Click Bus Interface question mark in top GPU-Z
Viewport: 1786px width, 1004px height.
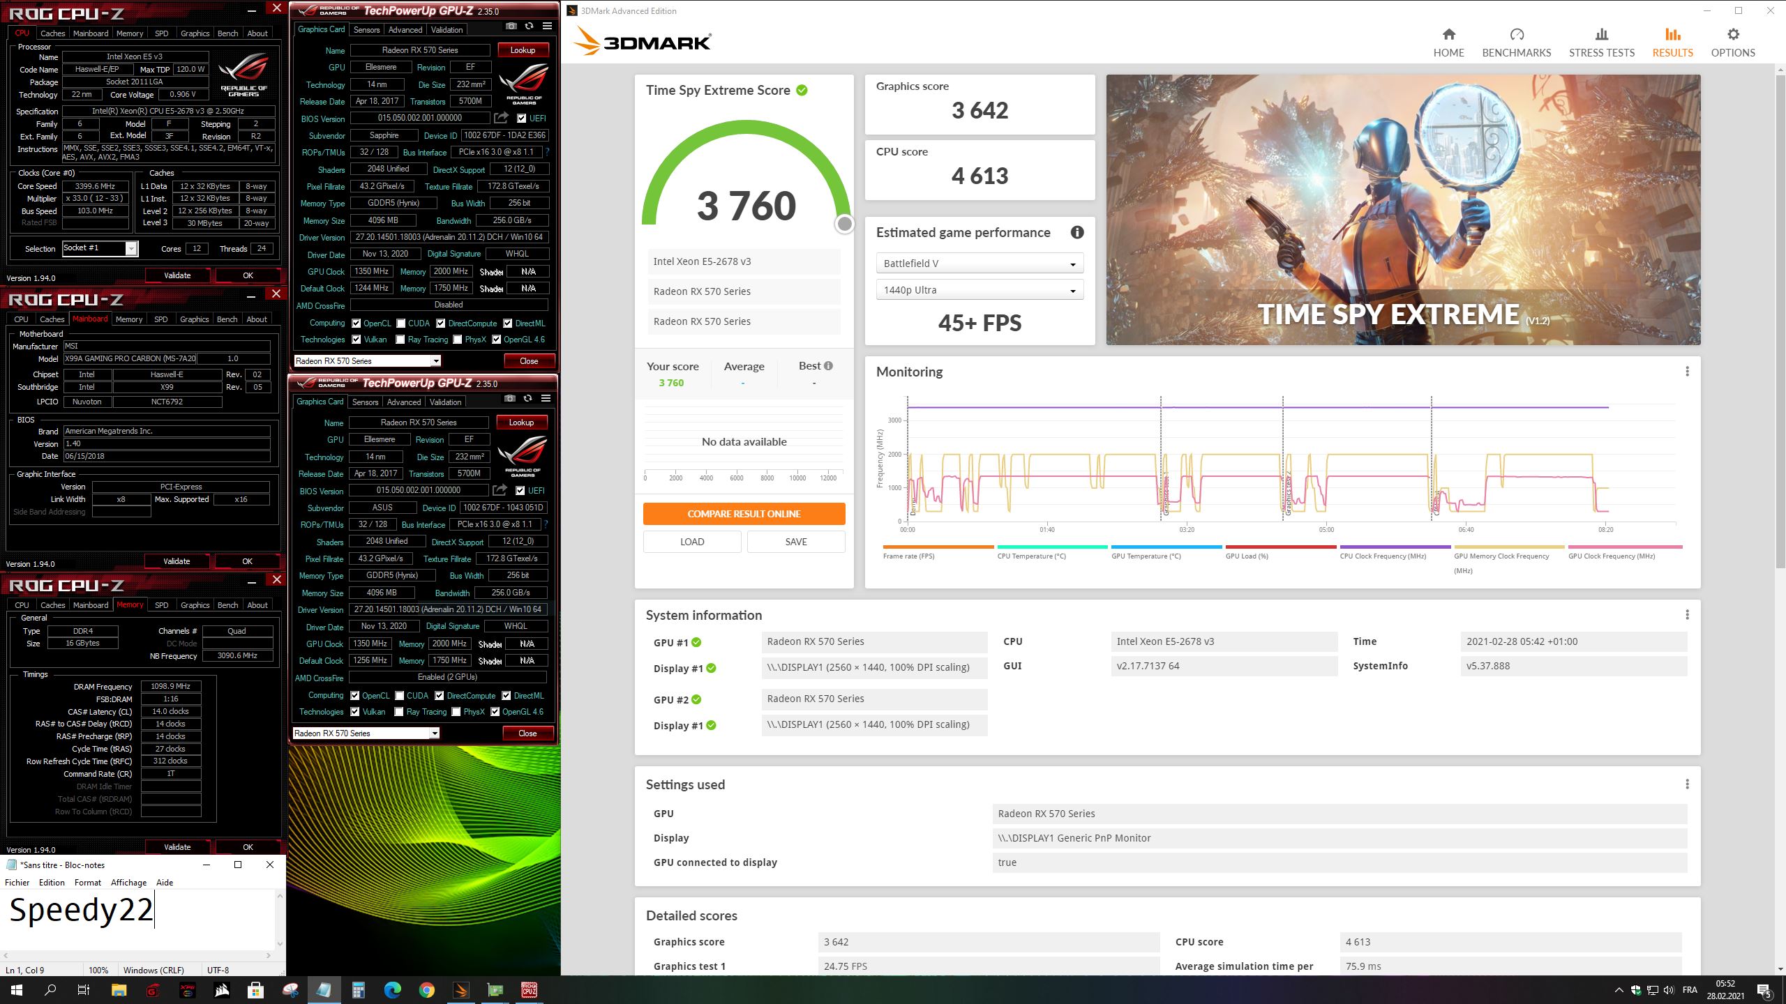[x=547, y=152]
